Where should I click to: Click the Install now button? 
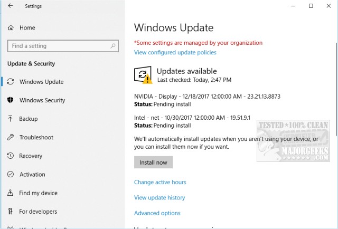[153, 162]
